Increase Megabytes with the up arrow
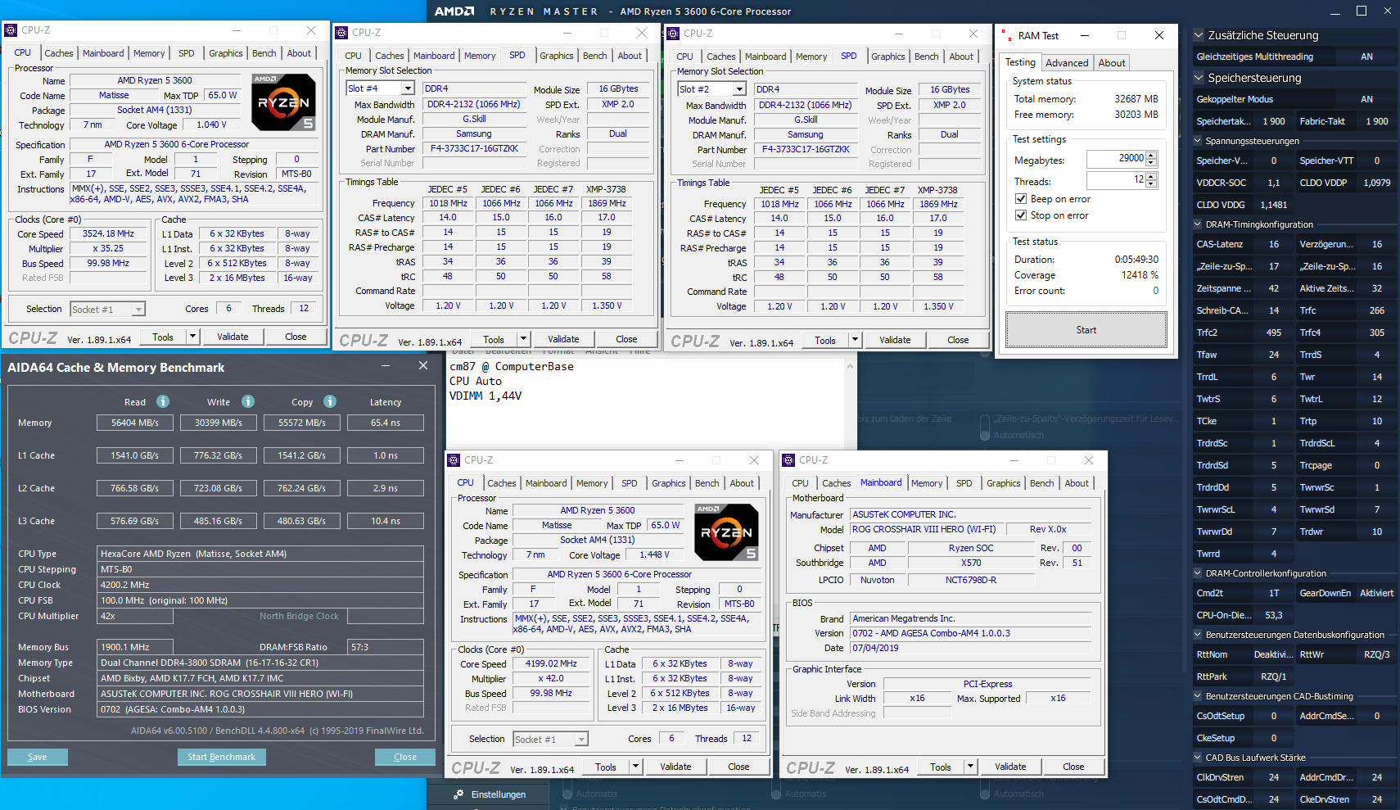This screenshot has width=1400, height=810. pyautogui.click(x=1152, y=155)
